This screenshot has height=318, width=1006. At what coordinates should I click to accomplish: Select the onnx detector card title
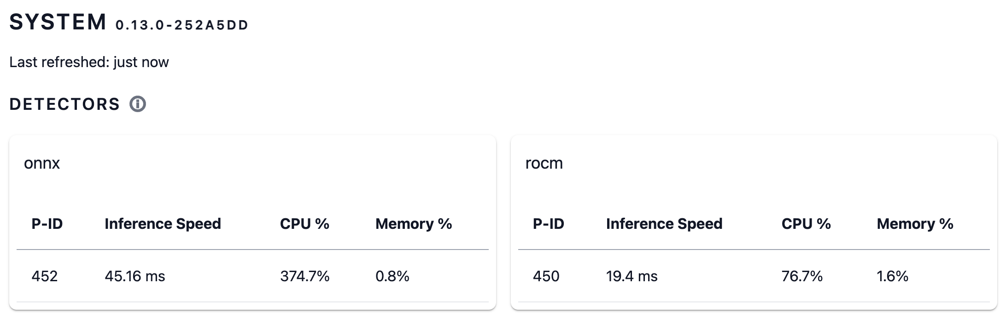(42, 163)
